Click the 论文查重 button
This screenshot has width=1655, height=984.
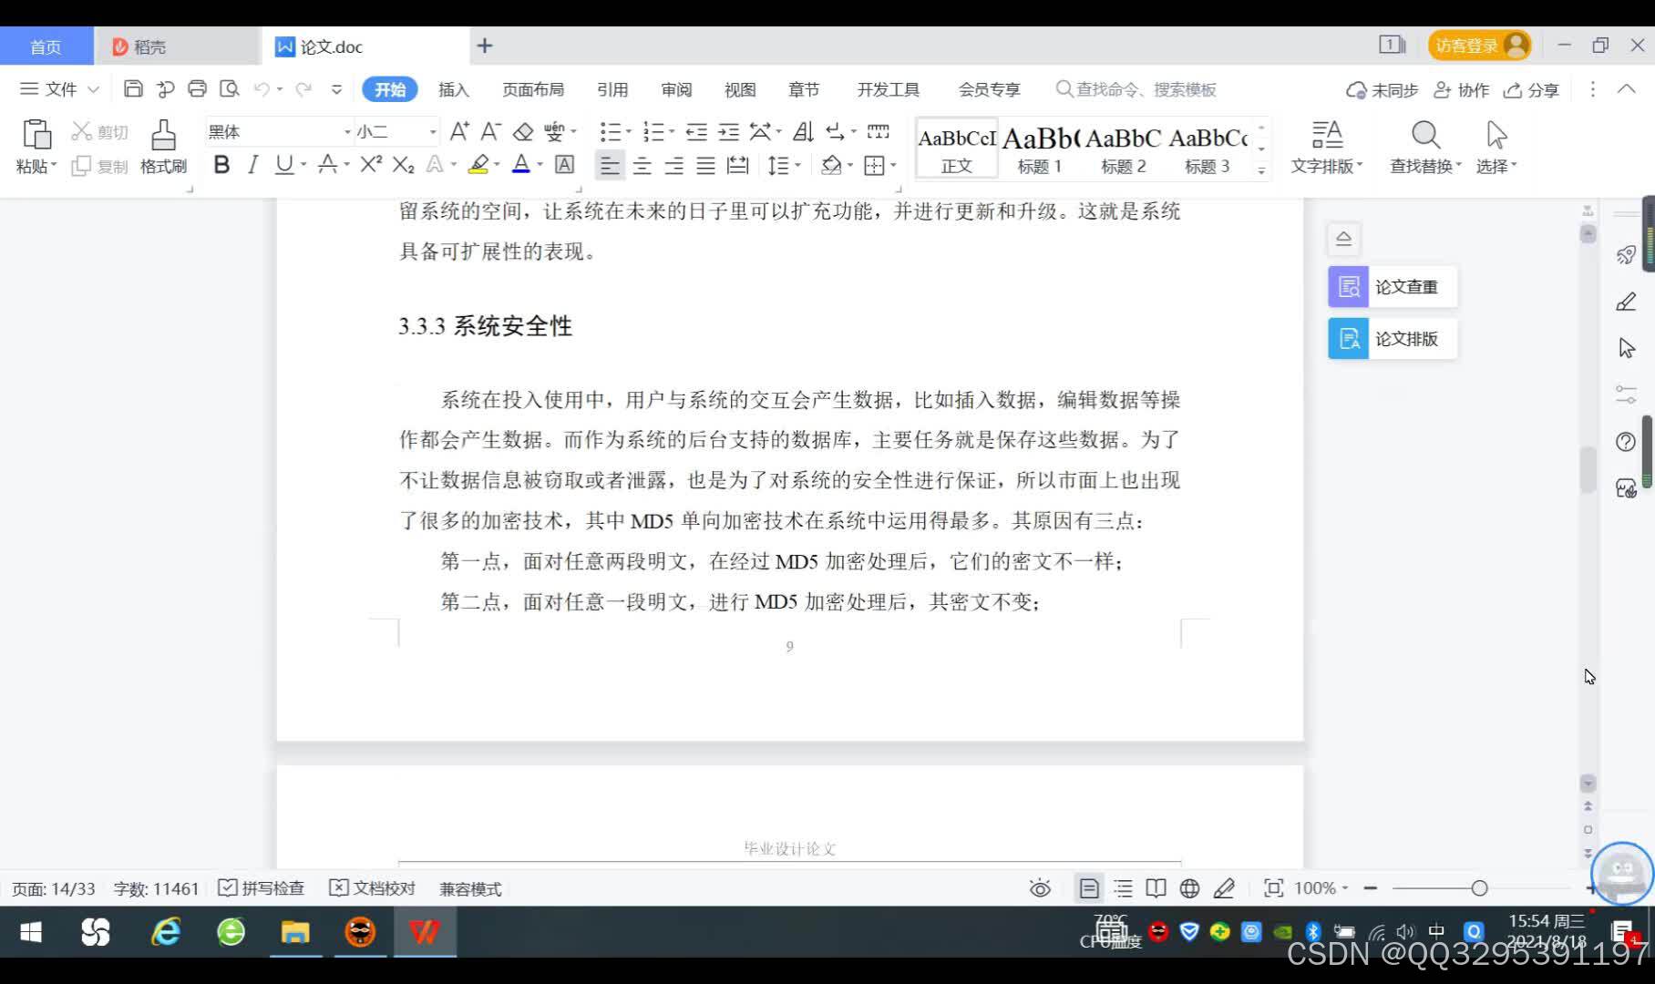[x=1393, y=287]
